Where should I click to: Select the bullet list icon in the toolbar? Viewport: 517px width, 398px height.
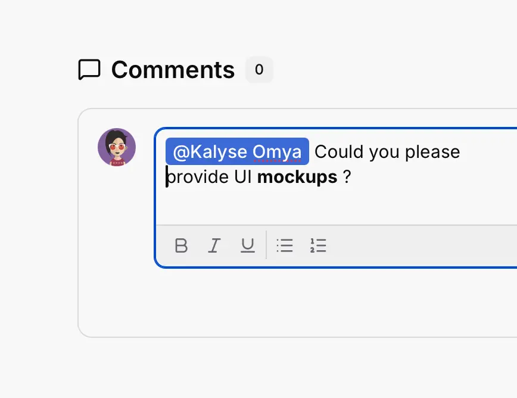[x=285, y=245]
